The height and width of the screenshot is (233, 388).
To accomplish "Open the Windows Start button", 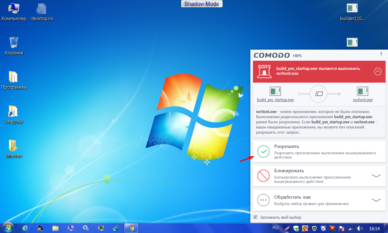I will (x=8, y=227).
